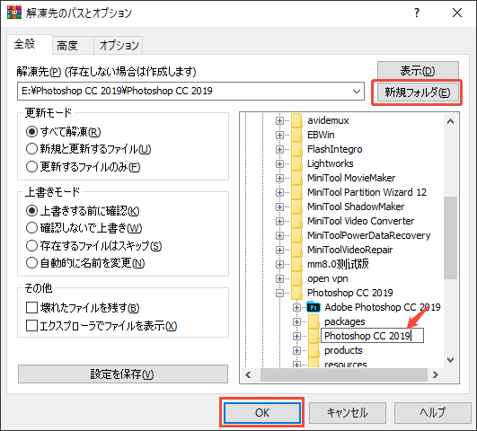Click the mm8.0测试版 folder icon
477x431 pixels.
[x=296, y=264]
